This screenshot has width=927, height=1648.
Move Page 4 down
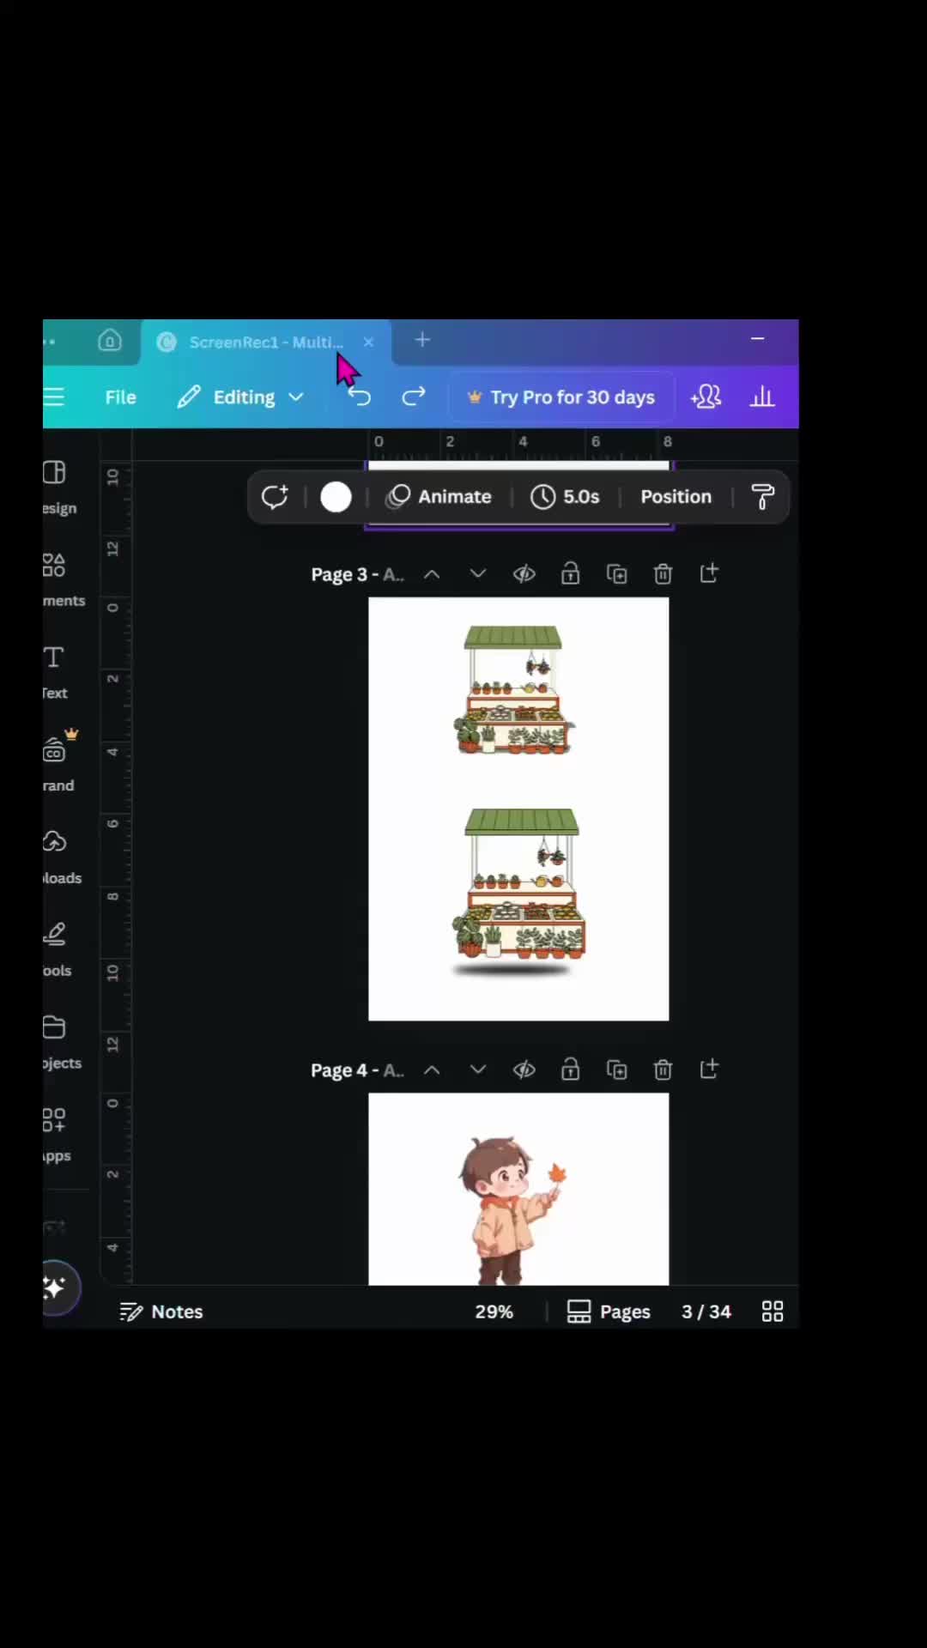click(478, 1069)
